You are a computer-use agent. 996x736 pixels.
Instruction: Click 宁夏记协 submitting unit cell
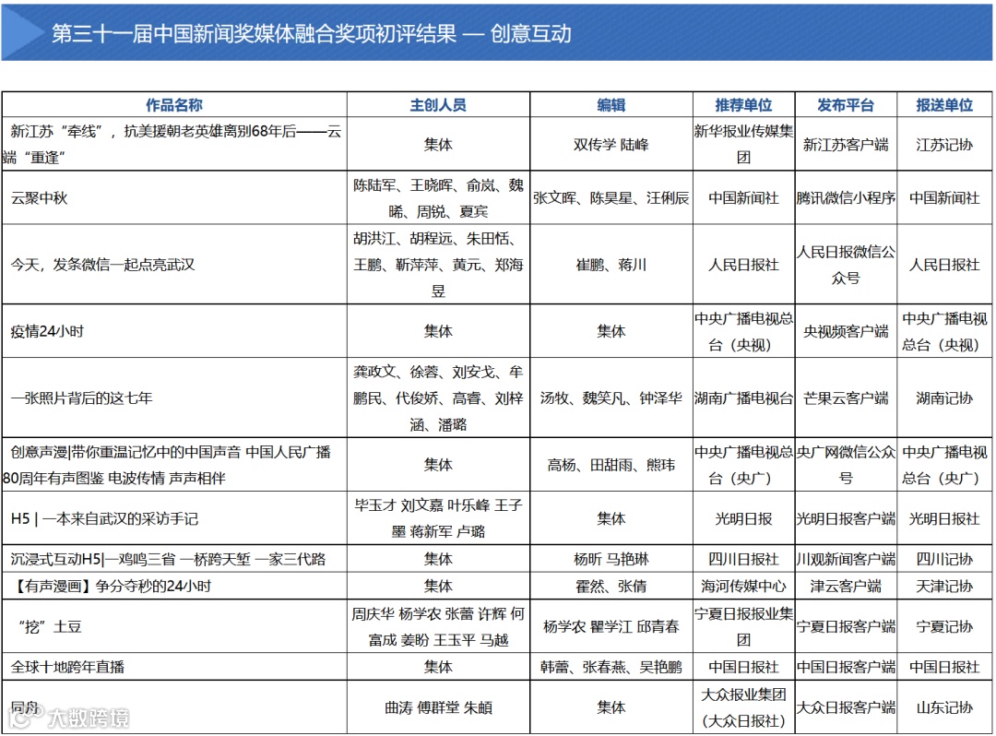coord(944,626)
